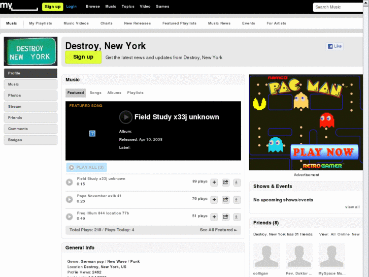Open MySpace Mu... friend avatar
369x277 pixels.
(x=332, y=256)
